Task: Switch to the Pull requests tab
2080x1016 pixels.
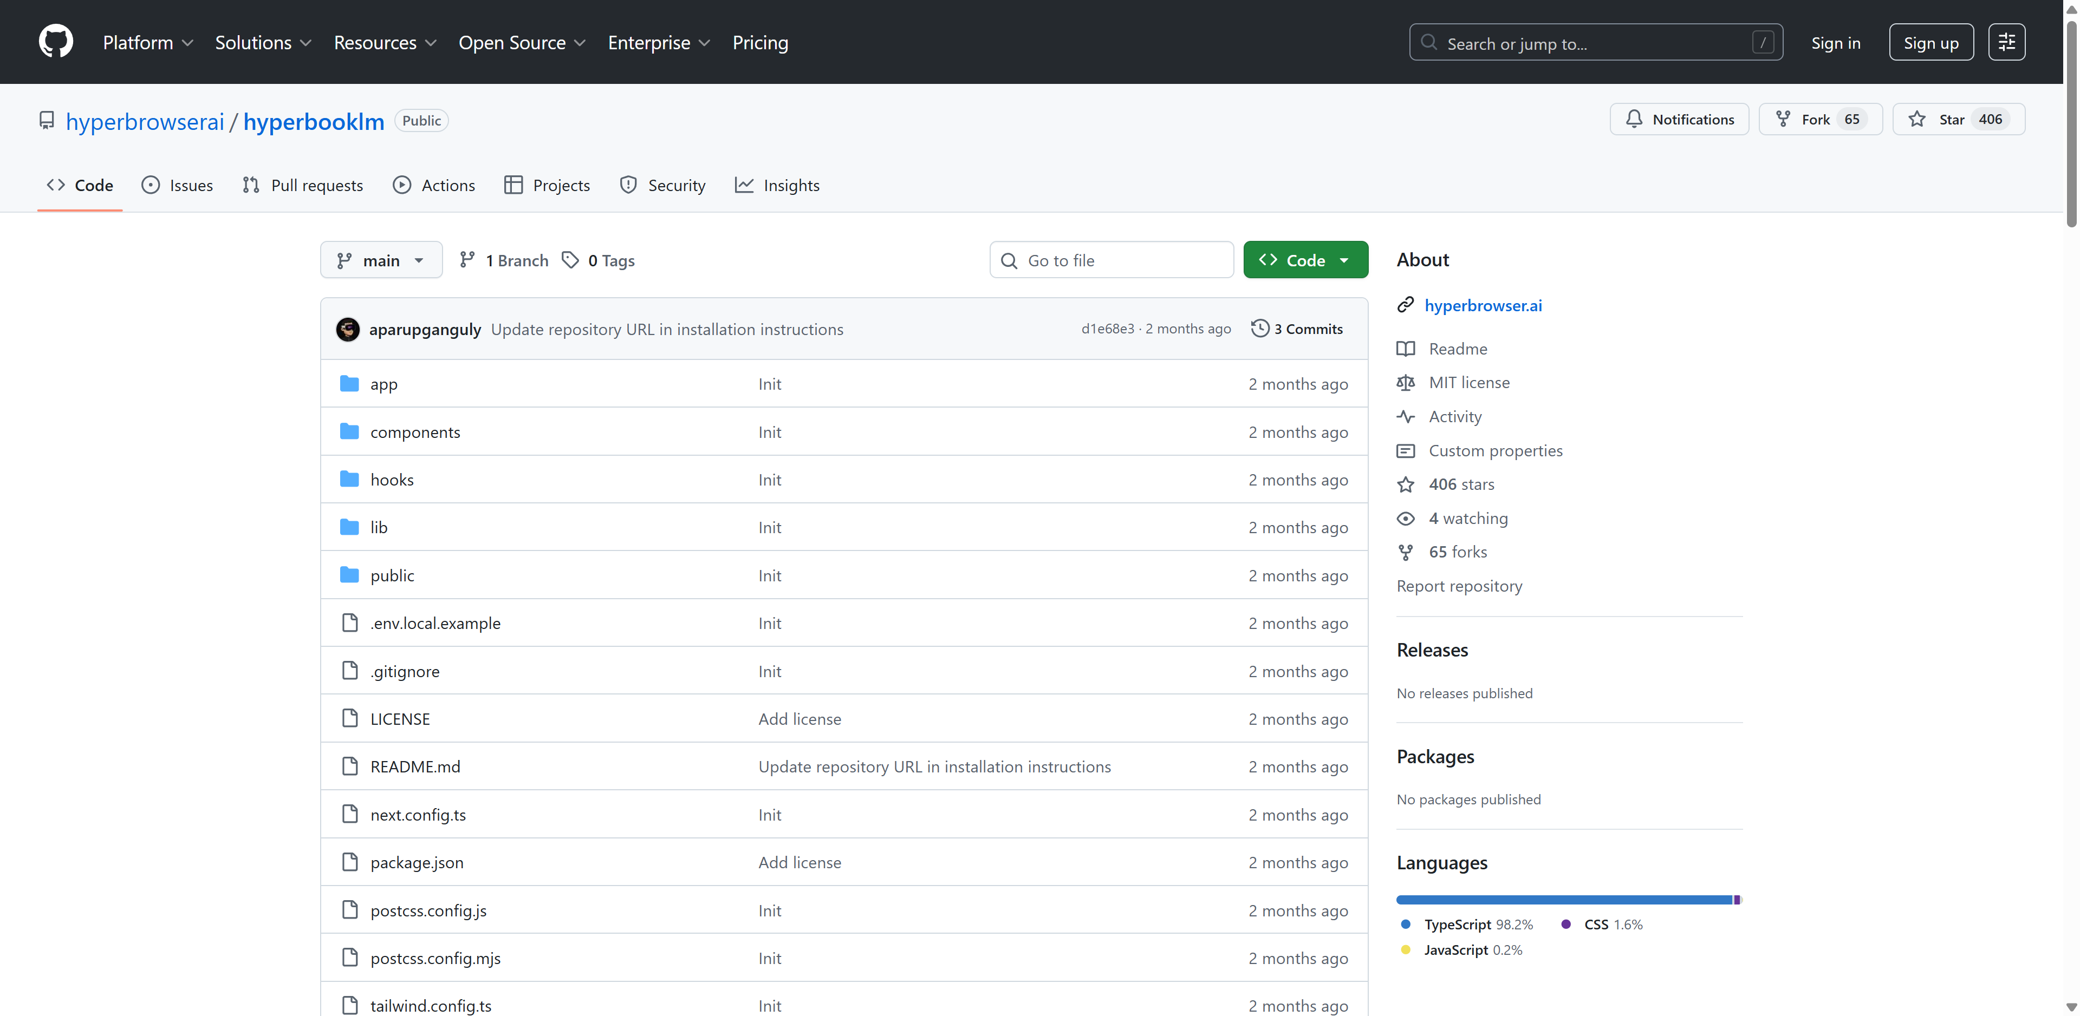Action: pos(303,186)
